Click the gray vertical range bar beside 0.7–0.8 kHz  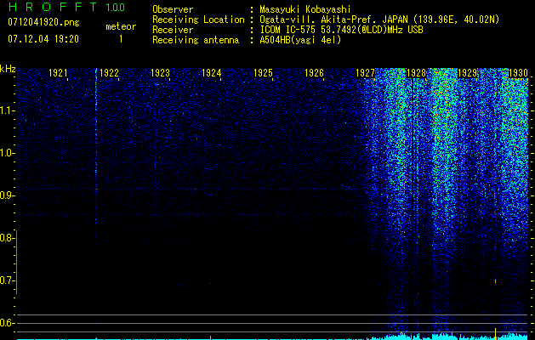16,262
